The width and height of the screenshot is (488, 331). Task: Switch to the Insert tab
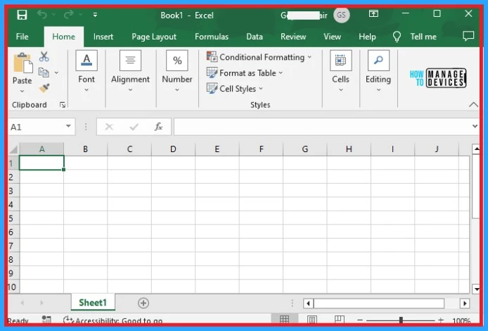(x=103, y=37)
